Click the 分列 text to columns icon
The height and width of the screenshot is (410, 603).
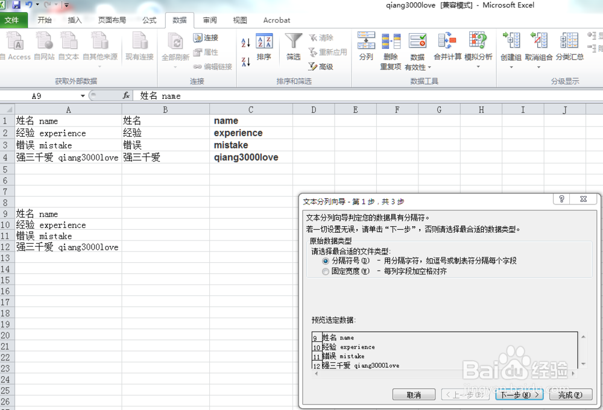click(366, 46)
